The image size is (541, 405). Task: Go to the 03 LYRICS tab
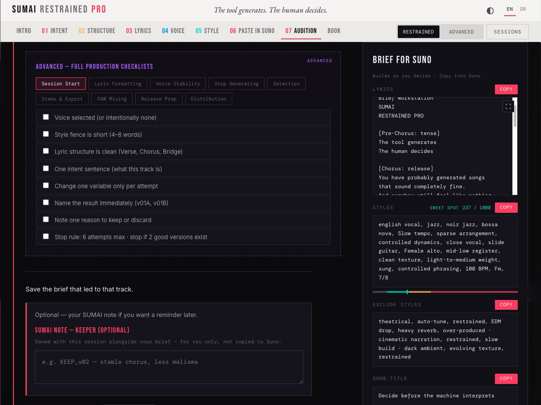[139, 31]
